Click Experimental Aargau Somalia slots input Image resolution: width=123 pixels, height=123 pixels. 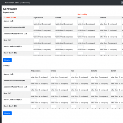tap(103, 21)
